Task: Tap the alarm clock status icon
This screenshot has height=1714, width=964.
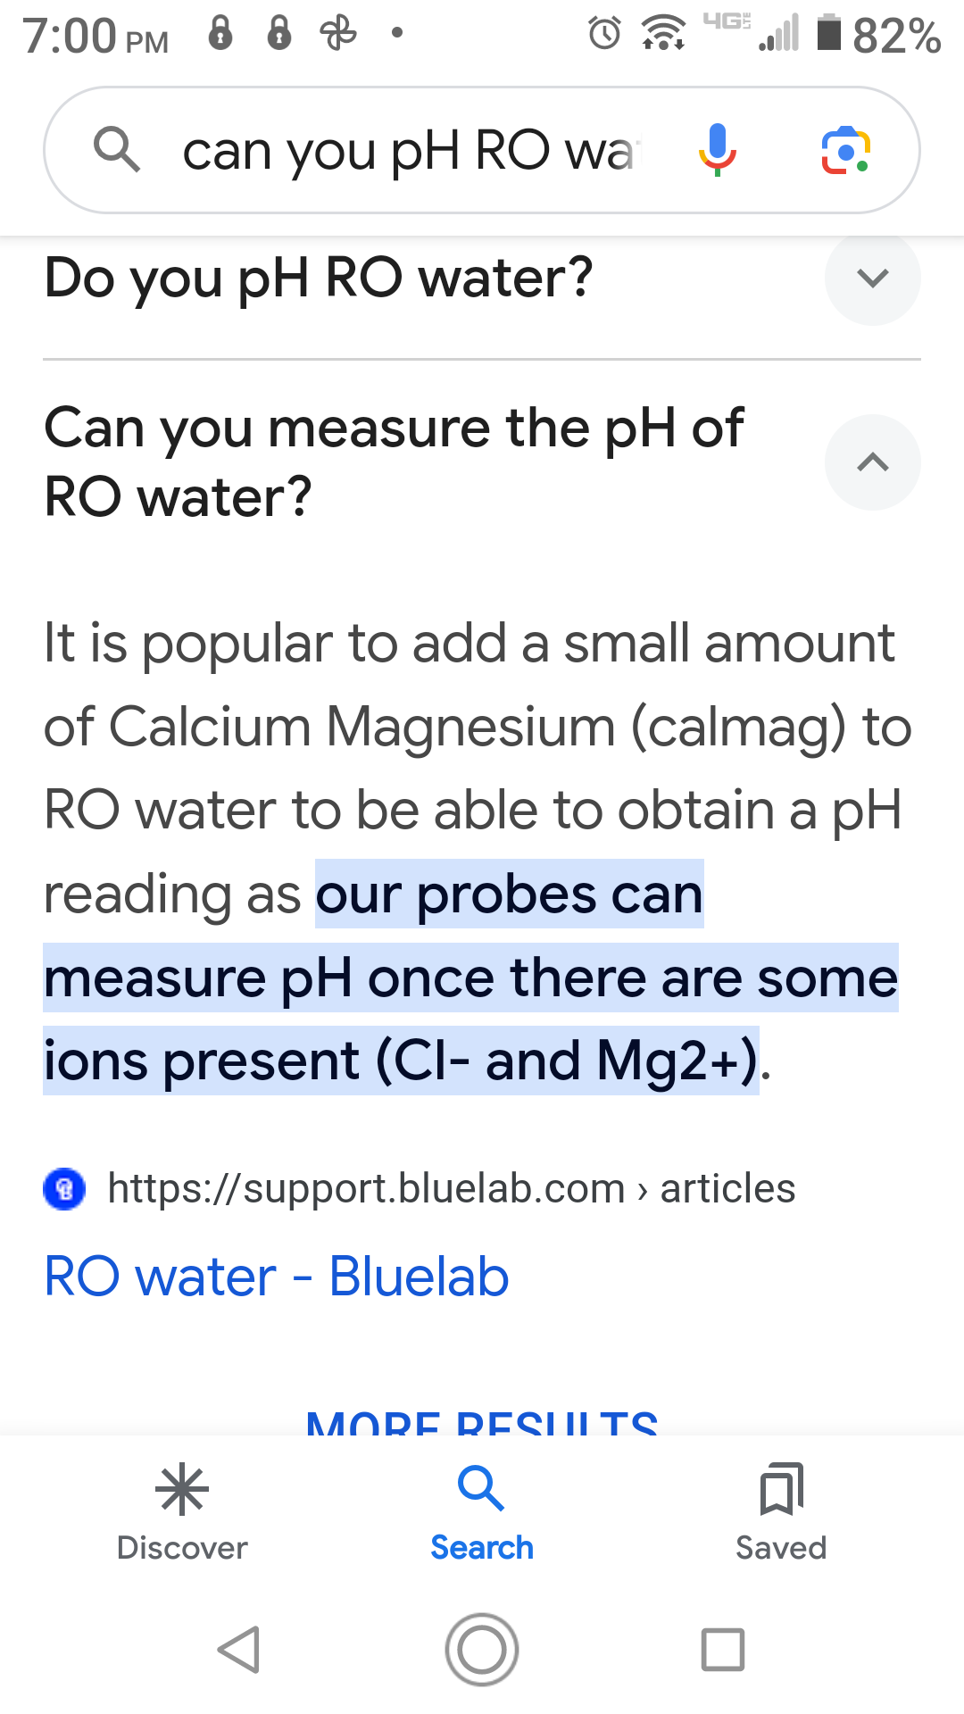Action: [x=604, y=34]
